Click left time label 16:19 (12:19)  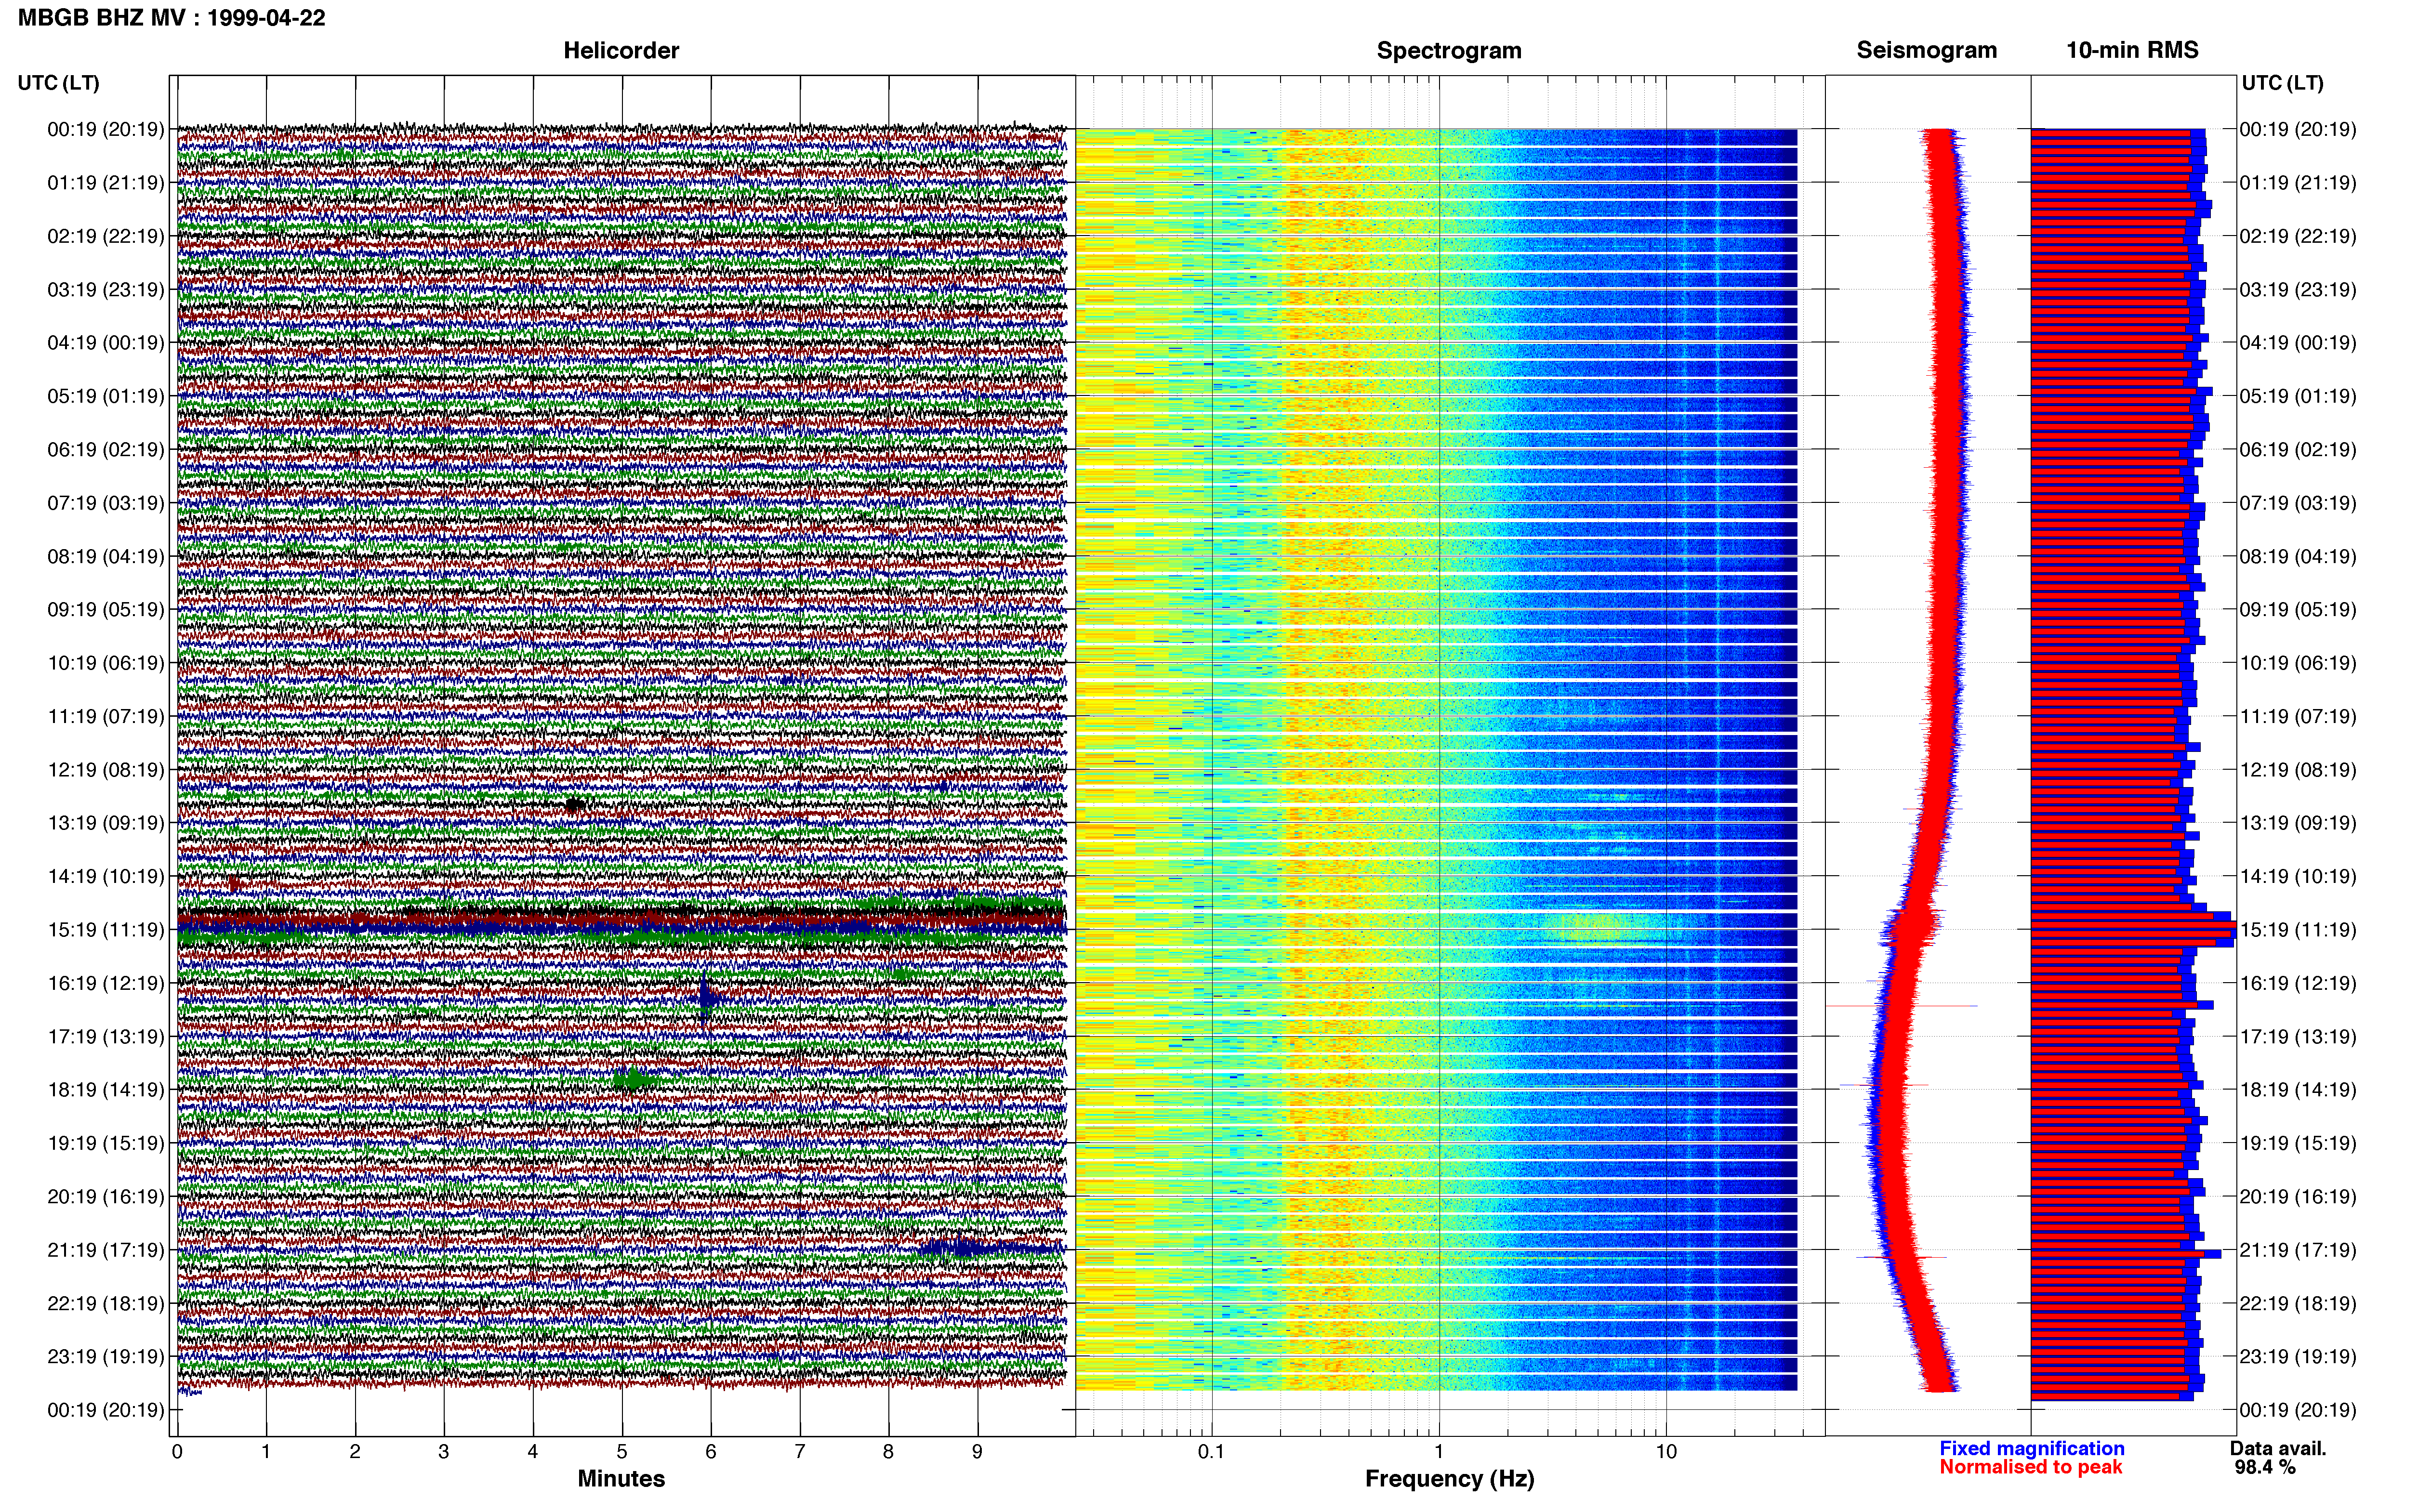click(x=106, y=983)
